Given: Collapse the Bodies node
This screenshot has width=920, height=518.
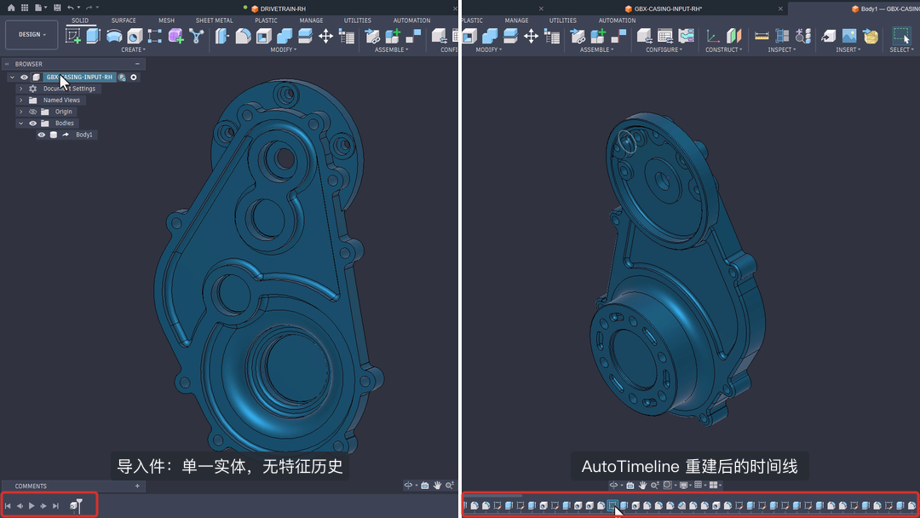Looking at the screenshot, I should (x=21, y=124).
